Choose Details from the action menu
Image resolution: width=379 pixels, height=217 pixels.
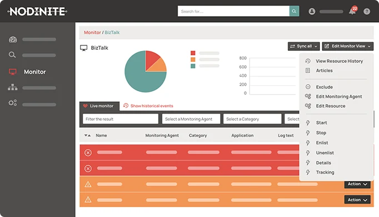[323, 163]
